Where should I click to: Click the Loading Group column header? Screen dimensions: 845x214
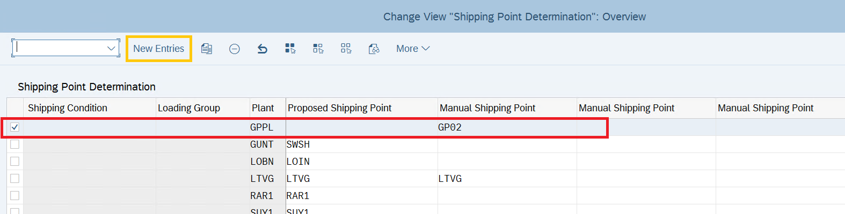click(x=189, y=108)
